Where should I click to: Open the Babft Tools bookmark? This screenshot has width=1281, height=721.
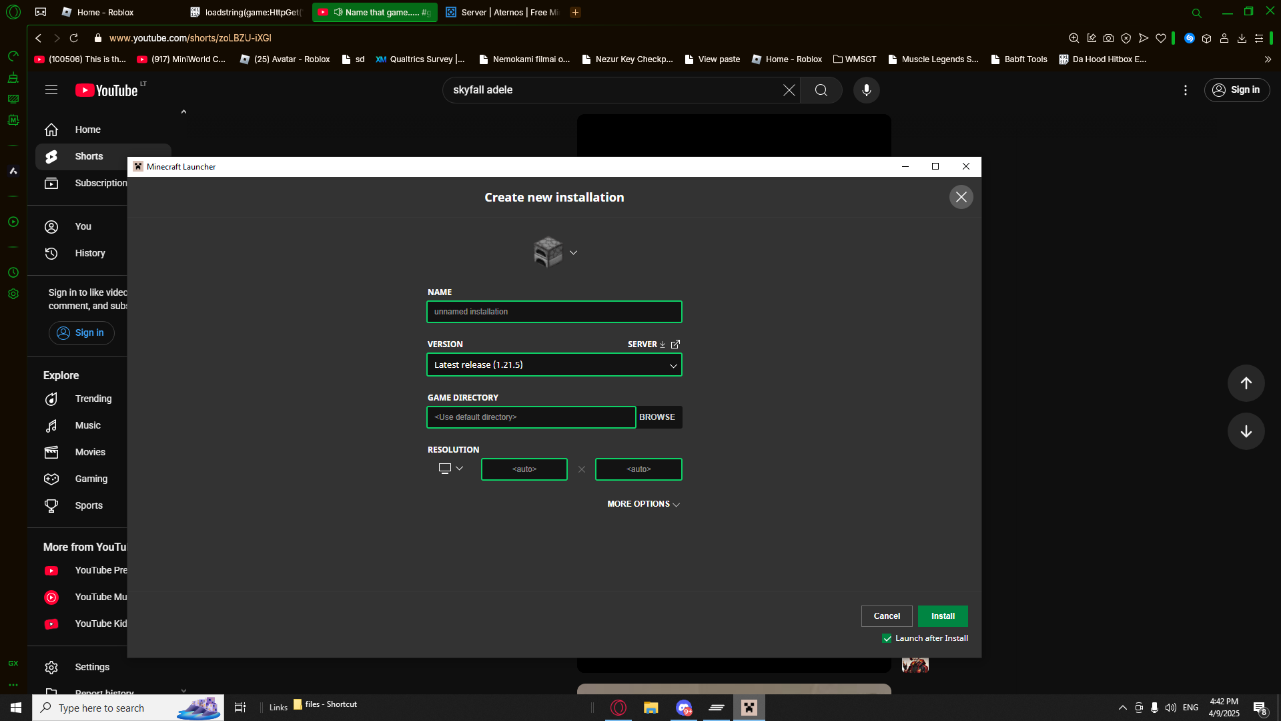[x=1019, y=59]
